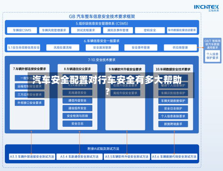
Task: Select the 车辆风险管理要求 box
Action: pos(54,30)
